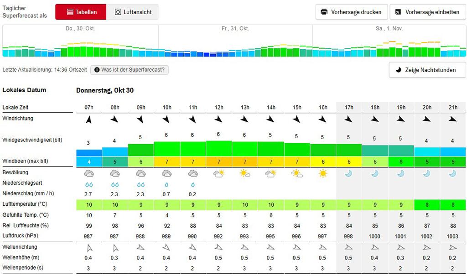Select Fr., 31. Okt. in the overview chart
This screenshot has width=467, height=276.
(x=235, y=41)
